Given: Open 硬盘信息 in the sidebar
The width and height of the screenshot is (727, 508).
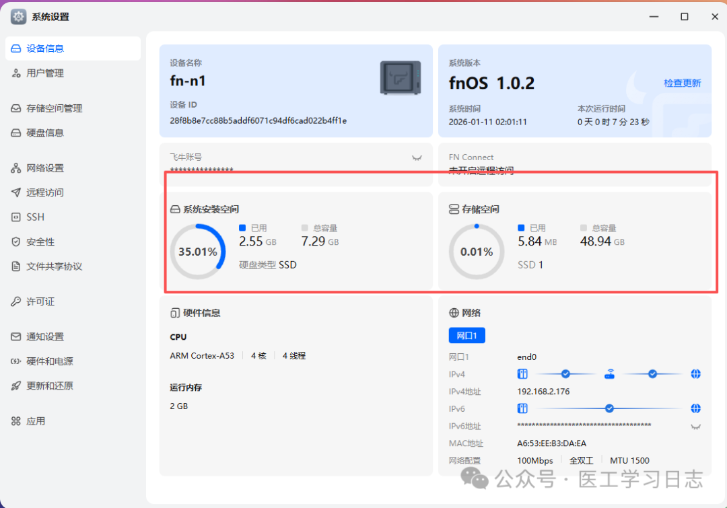Looking at the screenshot, I should click(45, 133).
